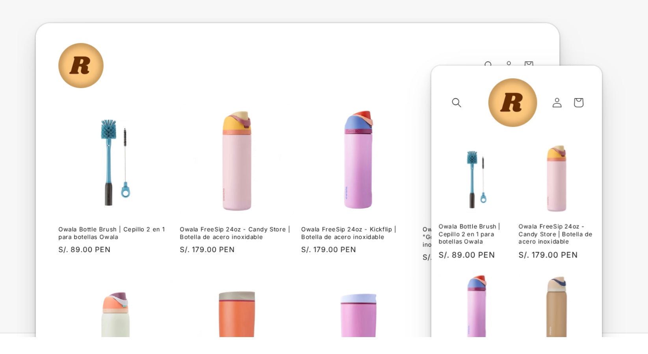Open the shopping cart icon in mobile preview
Screen dimensions: 648x354
point(578,103)
